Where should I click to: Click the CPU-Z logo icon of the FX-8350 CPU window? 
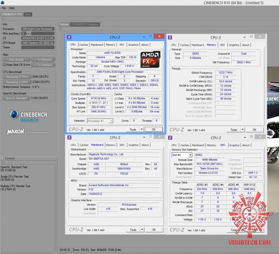tap(69, 37)
